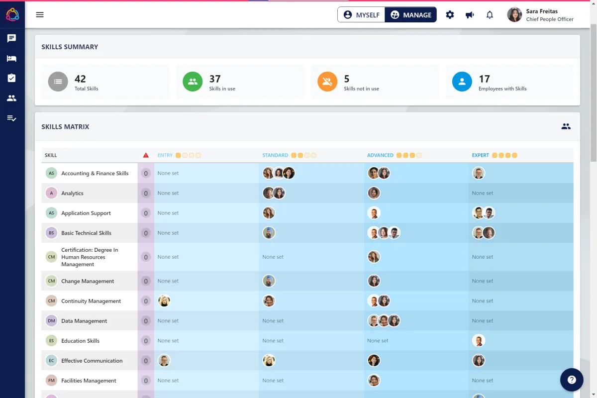This screenshot has height=398, width=597.
Task: Switch to MYSELF view
Action: (x=361, y=14)
